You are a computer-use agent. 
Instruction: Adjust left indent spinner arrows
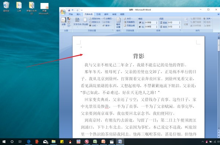point(157,22)
